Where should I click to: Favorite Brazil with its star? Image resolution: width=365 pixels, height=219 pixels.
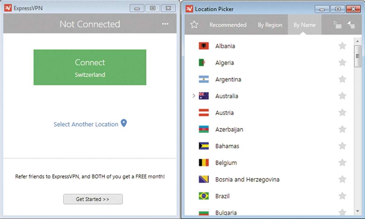[x=342, y=196]
